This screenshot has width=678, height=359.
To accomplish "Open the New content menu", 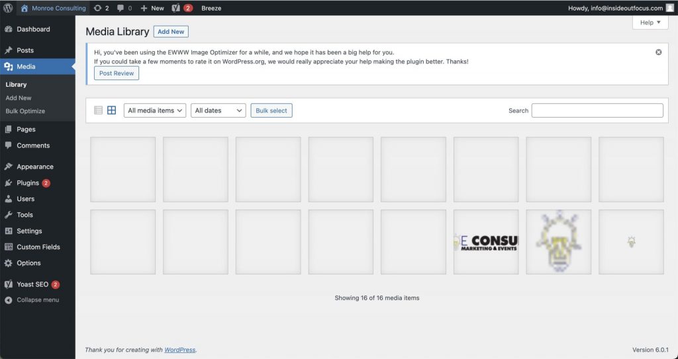I will click(152, 8).
